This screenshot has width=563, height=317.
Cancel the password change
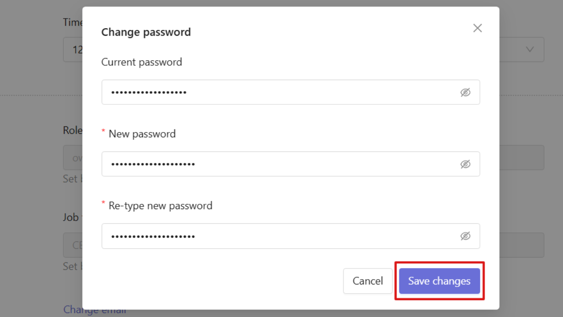click(x=368, y=281)
